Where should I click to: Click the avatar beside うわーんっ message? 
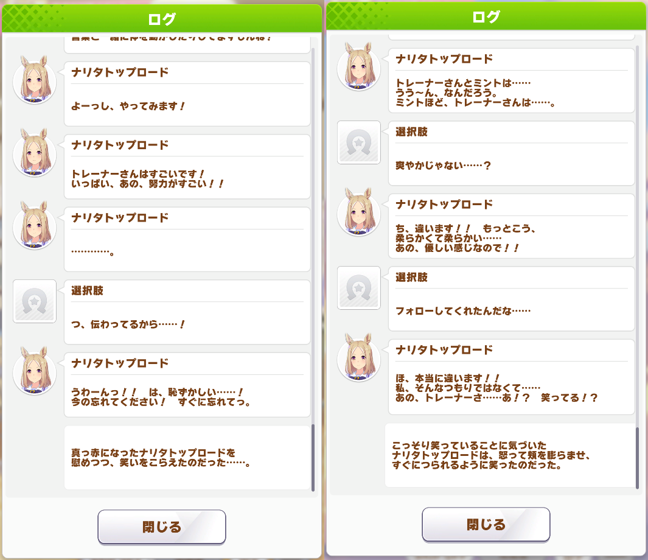point(35,371)
